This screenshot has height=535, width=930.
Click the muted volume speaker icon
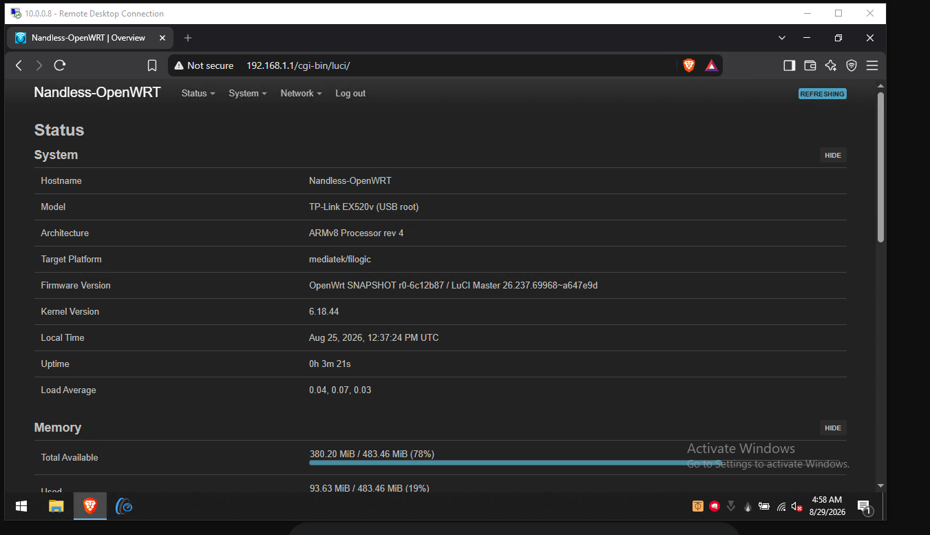click(x=797, y=507)
